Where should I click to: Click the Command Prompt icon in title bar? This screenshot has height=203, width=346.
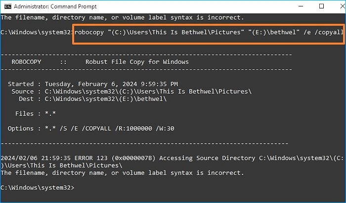click(x=7, y=6)
